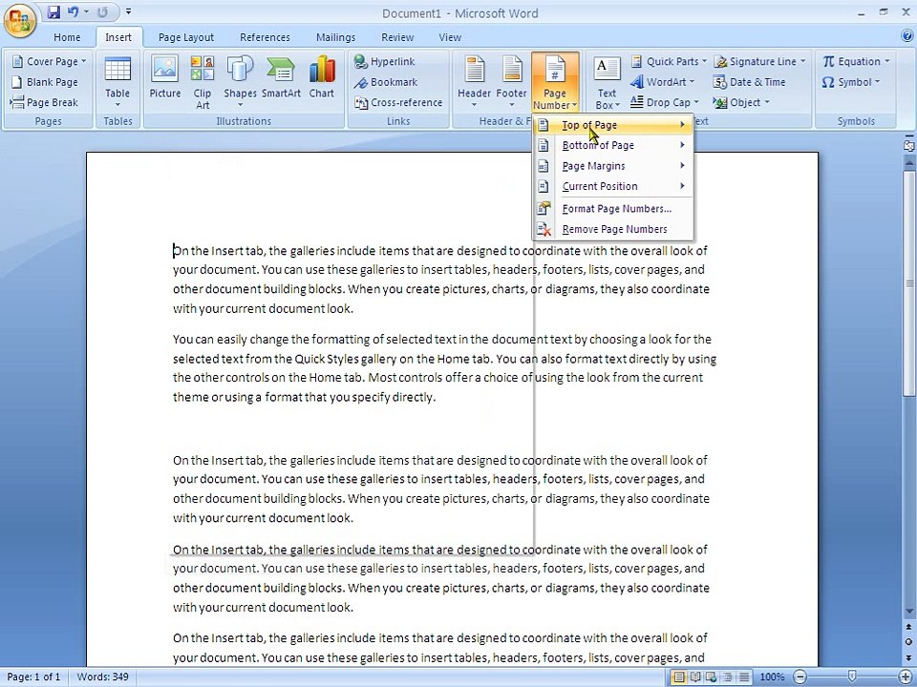Click the vertical scrollbar thumb
The image size is (917, 687).
point(908,282)
